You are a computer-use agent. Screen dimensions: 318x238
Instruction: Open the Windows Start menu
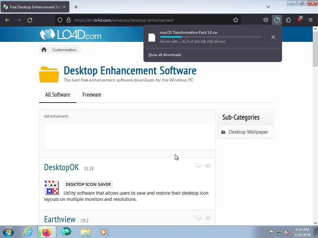(x=8, y=232)
